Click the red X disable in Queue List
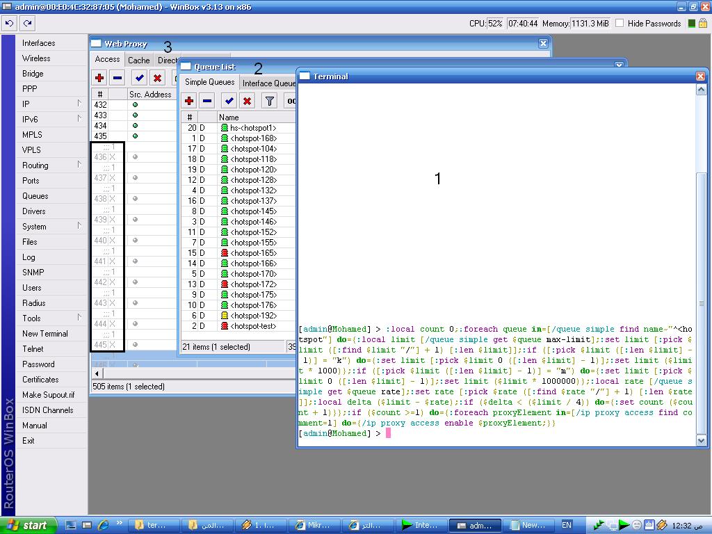Viewport: 712px width, 534px height. point(247,101)
